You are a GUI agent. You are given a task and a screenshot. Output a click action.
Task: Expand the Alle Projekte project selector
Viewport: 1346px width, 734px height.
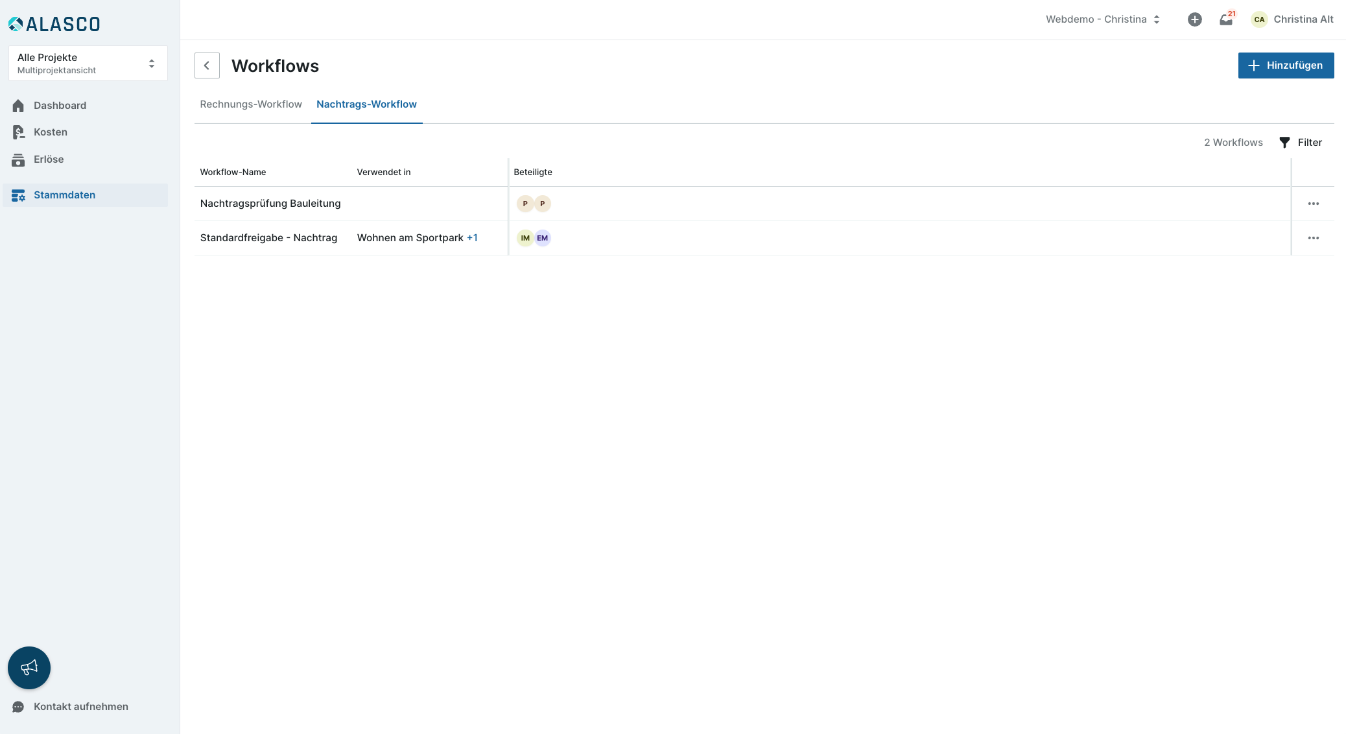point(88,64)
